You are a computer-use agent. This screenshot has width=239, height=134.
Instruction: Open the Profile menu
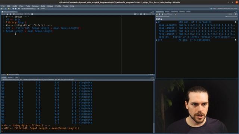coord(58,6)
